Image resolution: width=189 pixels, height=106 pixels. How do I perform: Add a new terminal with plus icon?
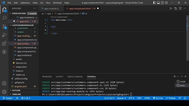175,77
